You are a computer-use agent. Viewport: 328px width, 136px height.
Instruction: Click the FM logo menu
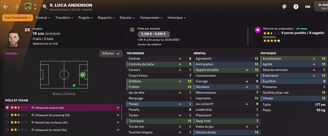coord(307,7)
